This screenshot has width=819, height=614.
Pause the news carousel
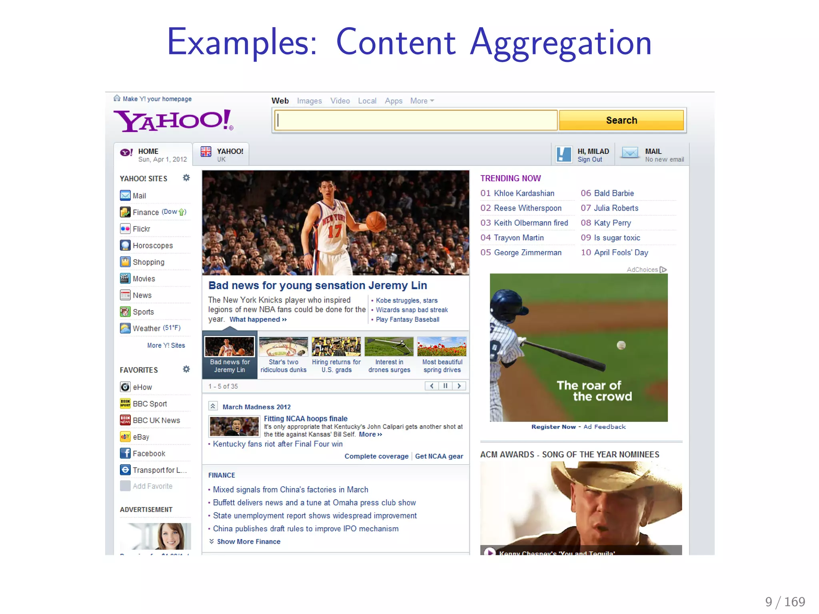pos(445,386)
